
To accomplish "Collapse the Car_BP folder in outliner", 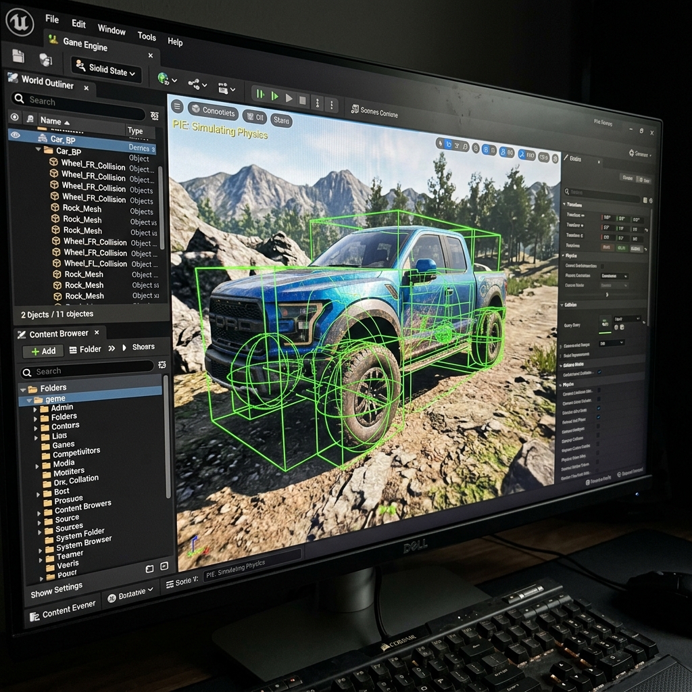I will pos(38,149).
